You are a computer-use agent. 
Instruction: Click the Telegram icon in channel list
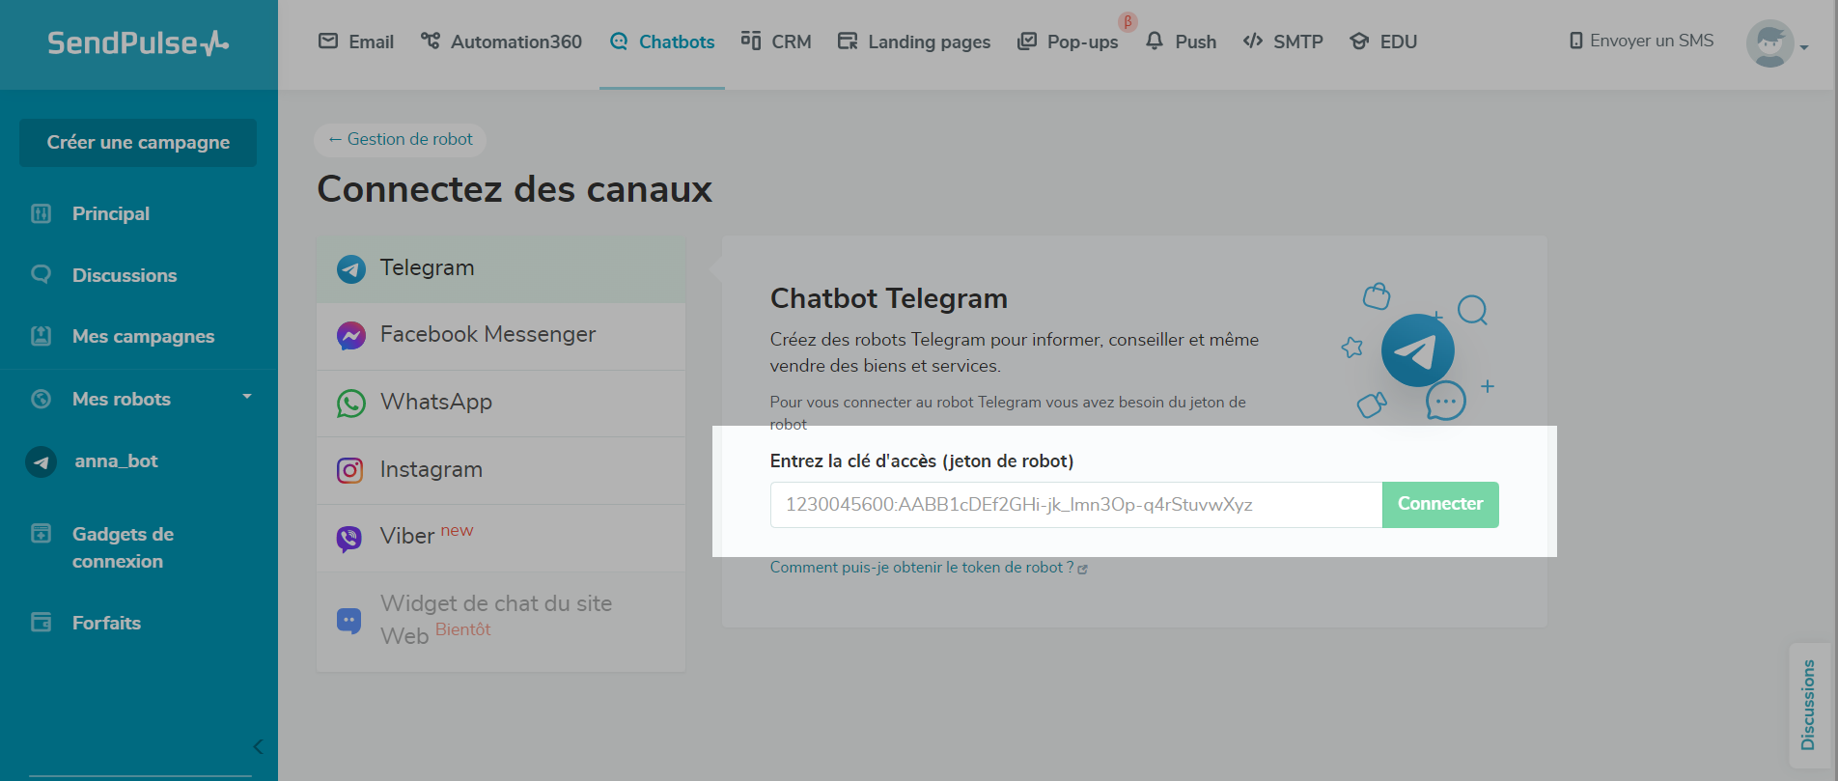click(x=350, y=268)
